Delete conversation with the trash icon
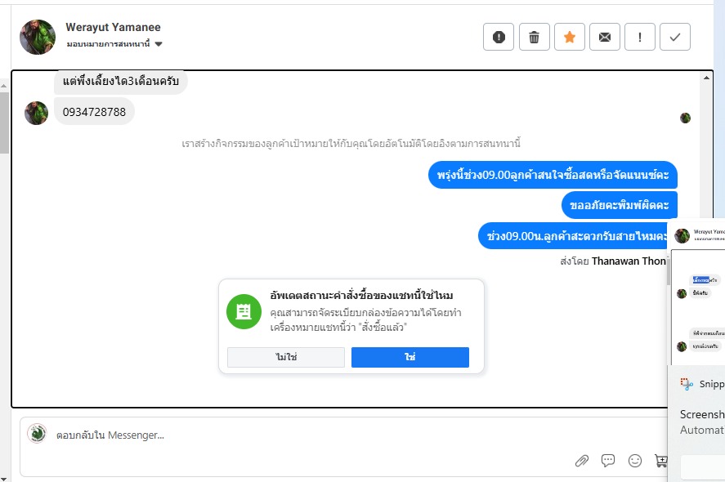725x482 pixels. pyautogui.click(x=534, y=37)
